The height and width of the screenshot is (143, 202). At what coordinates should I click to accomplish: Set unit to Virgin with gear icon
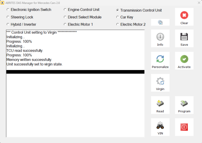tap(160, 83)
